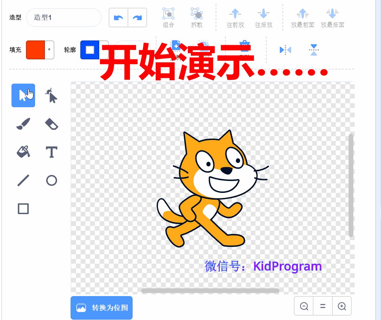Viewport: 381px width, 320px height.
Task: Pick the Line tool
Action: (23, 180)
